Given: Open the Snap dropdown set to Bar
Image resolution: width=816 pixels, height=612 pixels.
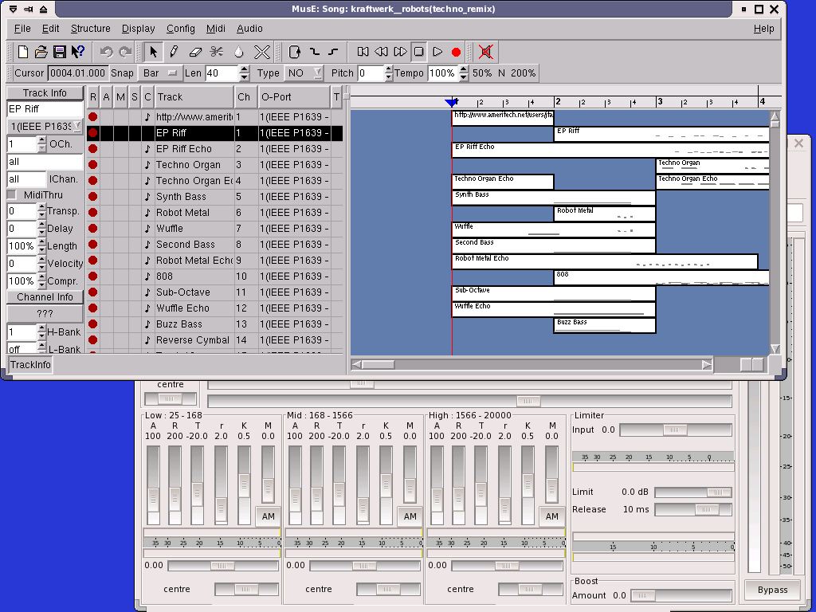Looking at the screenshot, I should pyautogui.click(x=159, y=73).
